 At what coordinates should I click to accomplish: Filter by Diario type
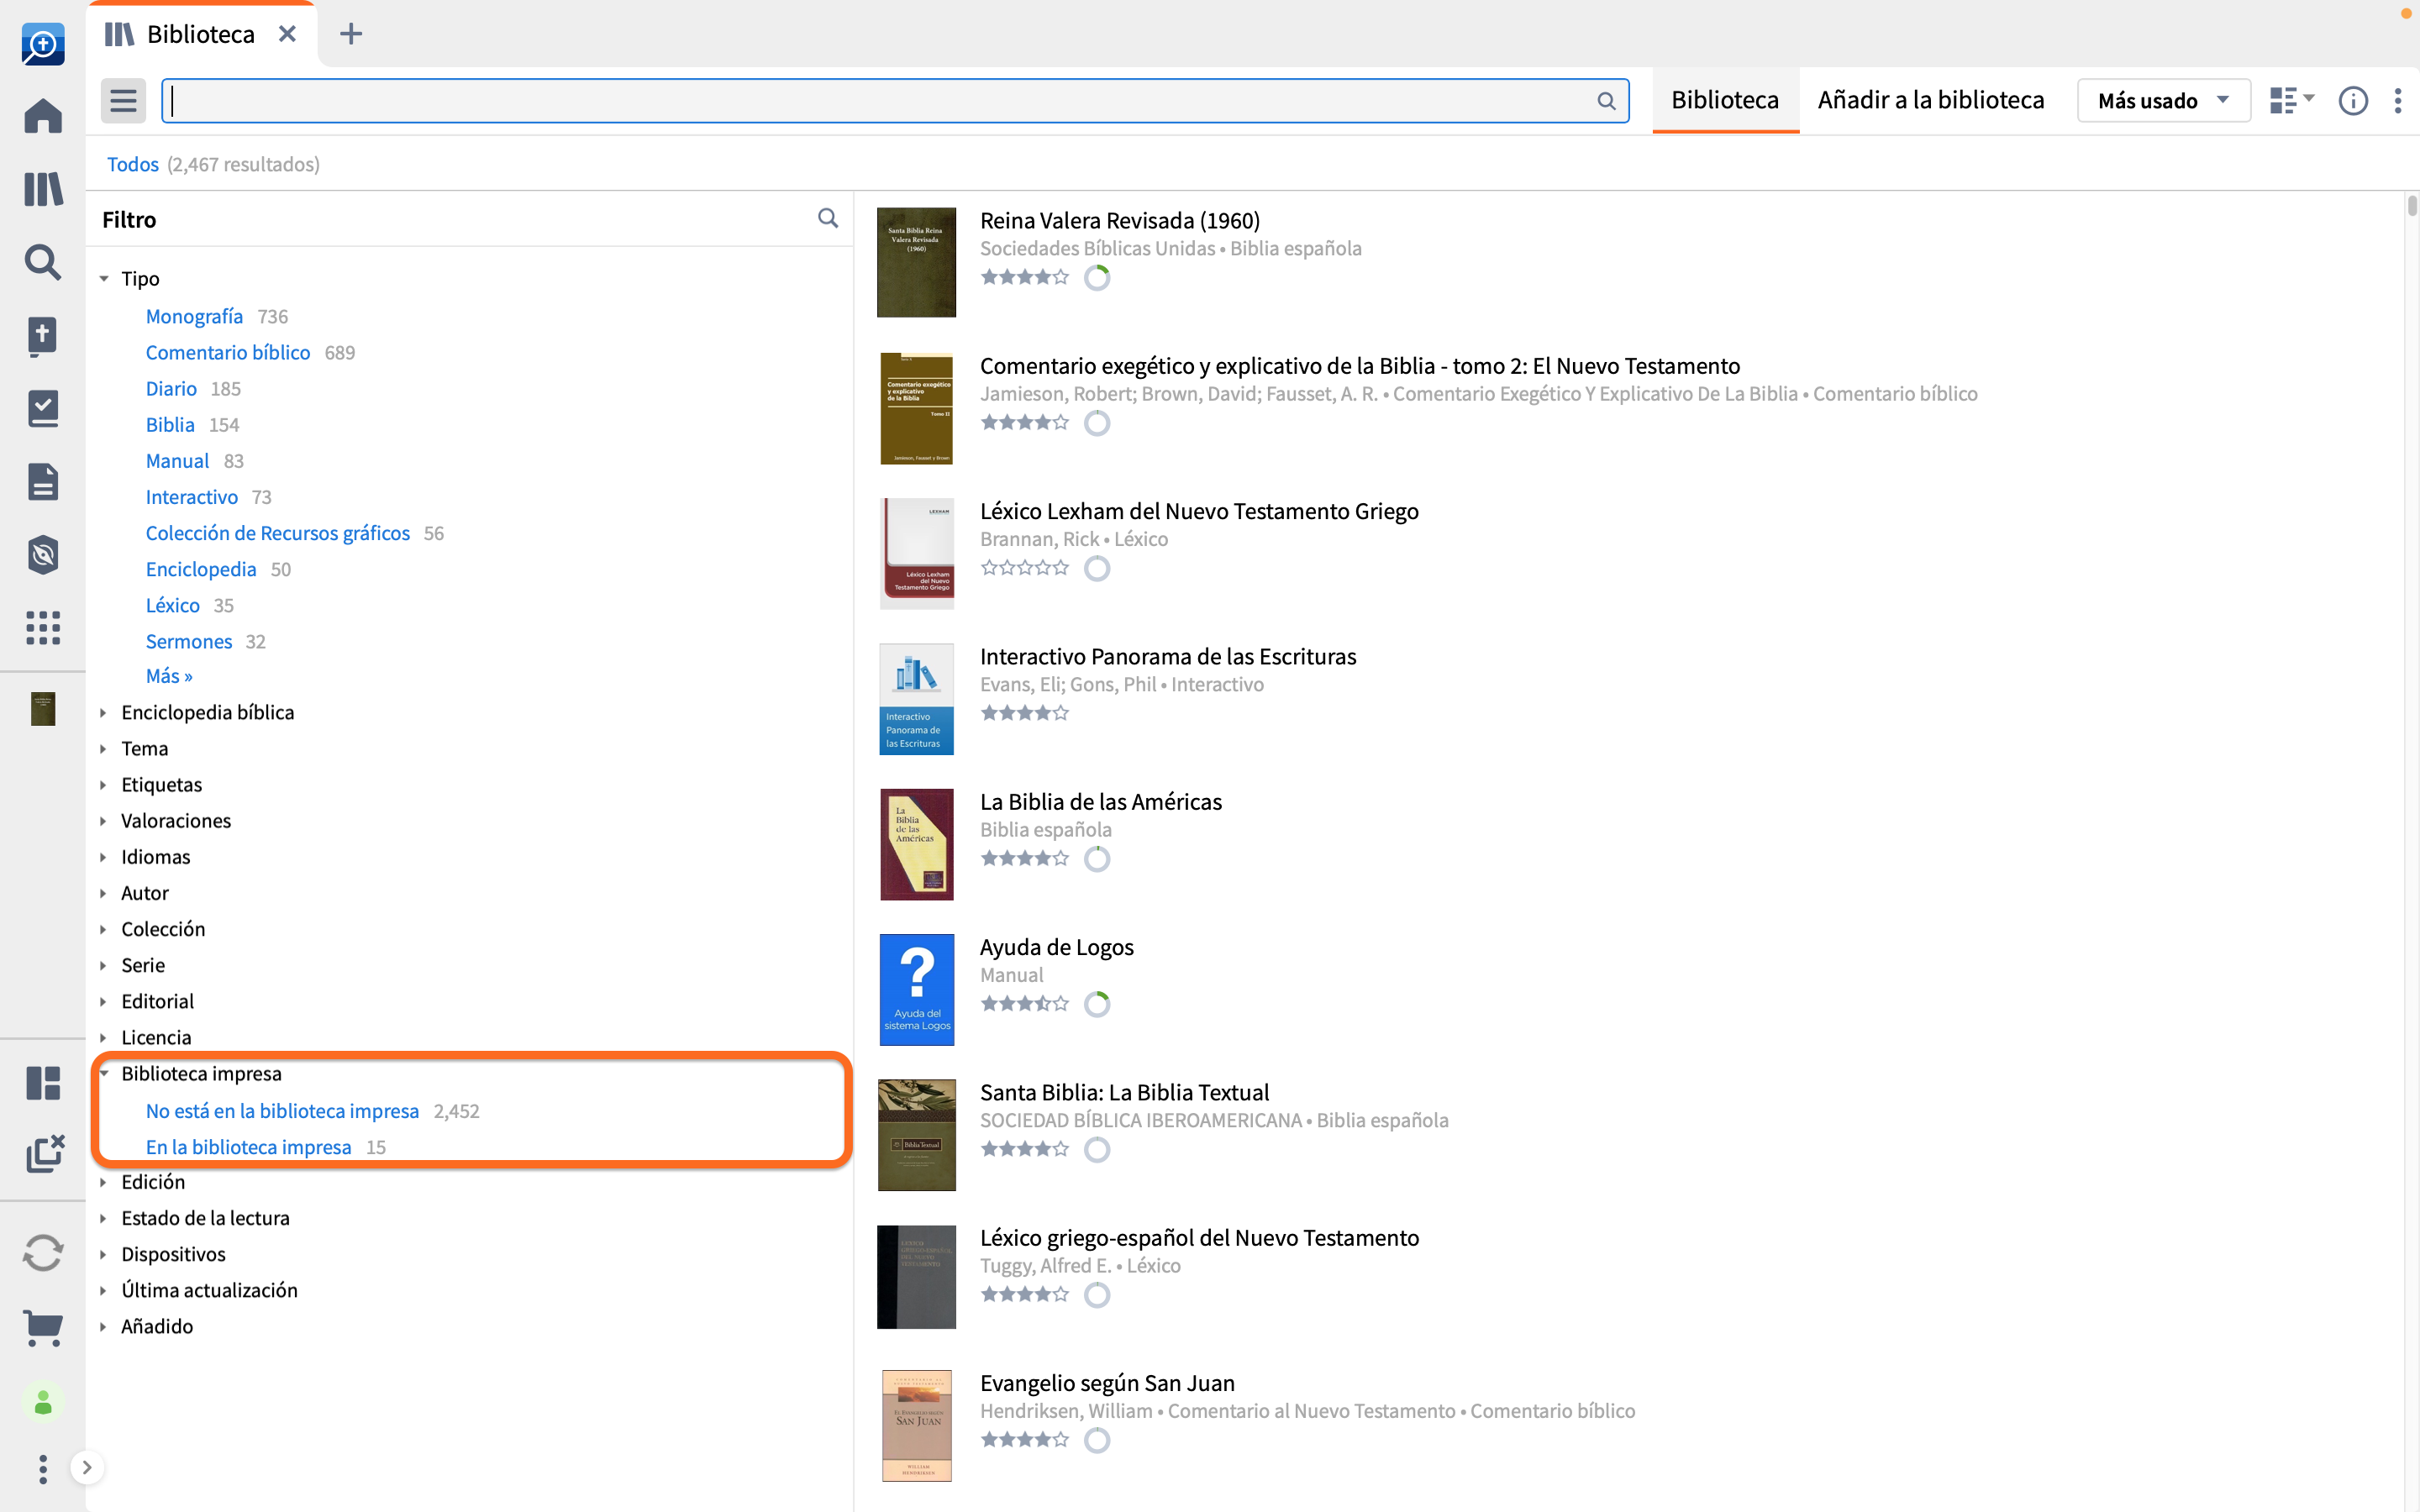tap(171, 388)
